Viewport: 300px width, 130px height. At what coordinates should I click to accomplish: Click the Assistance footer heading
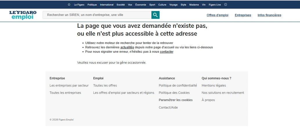click(x=167, y=78)
